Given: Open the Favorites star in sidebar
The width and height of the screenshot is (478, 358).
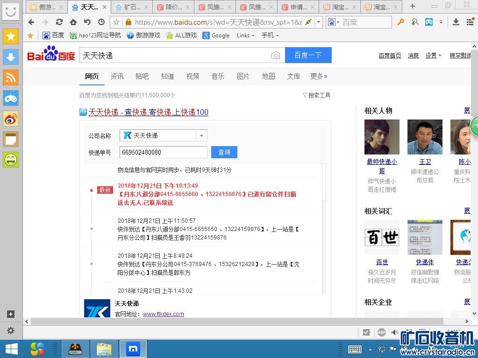Looking at the screenshot, I should coord(11,36).
